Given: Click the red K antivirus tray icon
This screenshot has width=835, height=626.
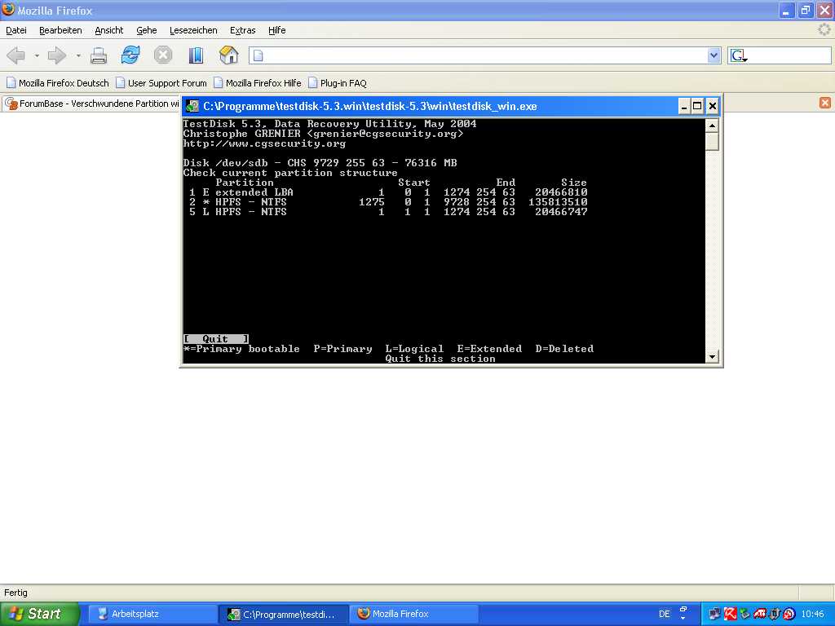Looking at the screenshot, I should [730, 614].
